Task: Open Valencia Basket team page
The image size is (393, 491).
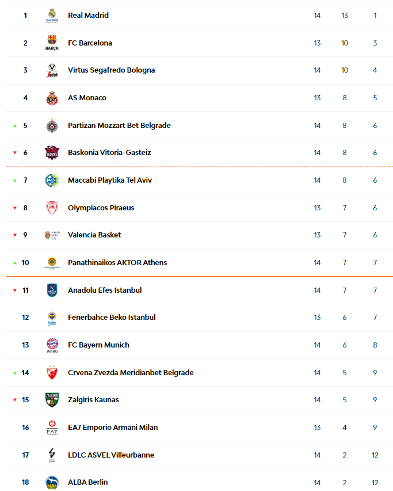Action: tap(94, 235)
